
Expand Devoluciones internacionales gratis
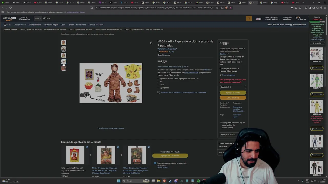click(173, 67)
